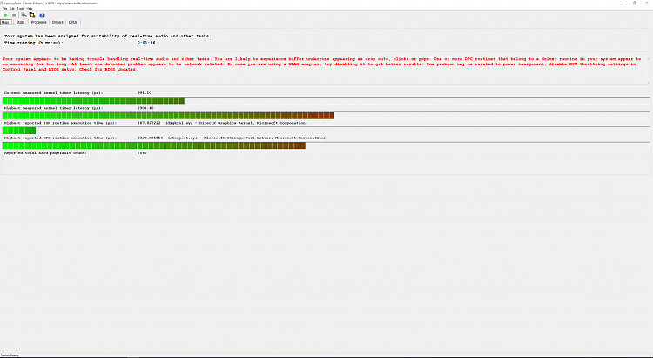653x358 pixels.
Task: Click the warning box scroll up arrow
Action: (x=648, y=58)
